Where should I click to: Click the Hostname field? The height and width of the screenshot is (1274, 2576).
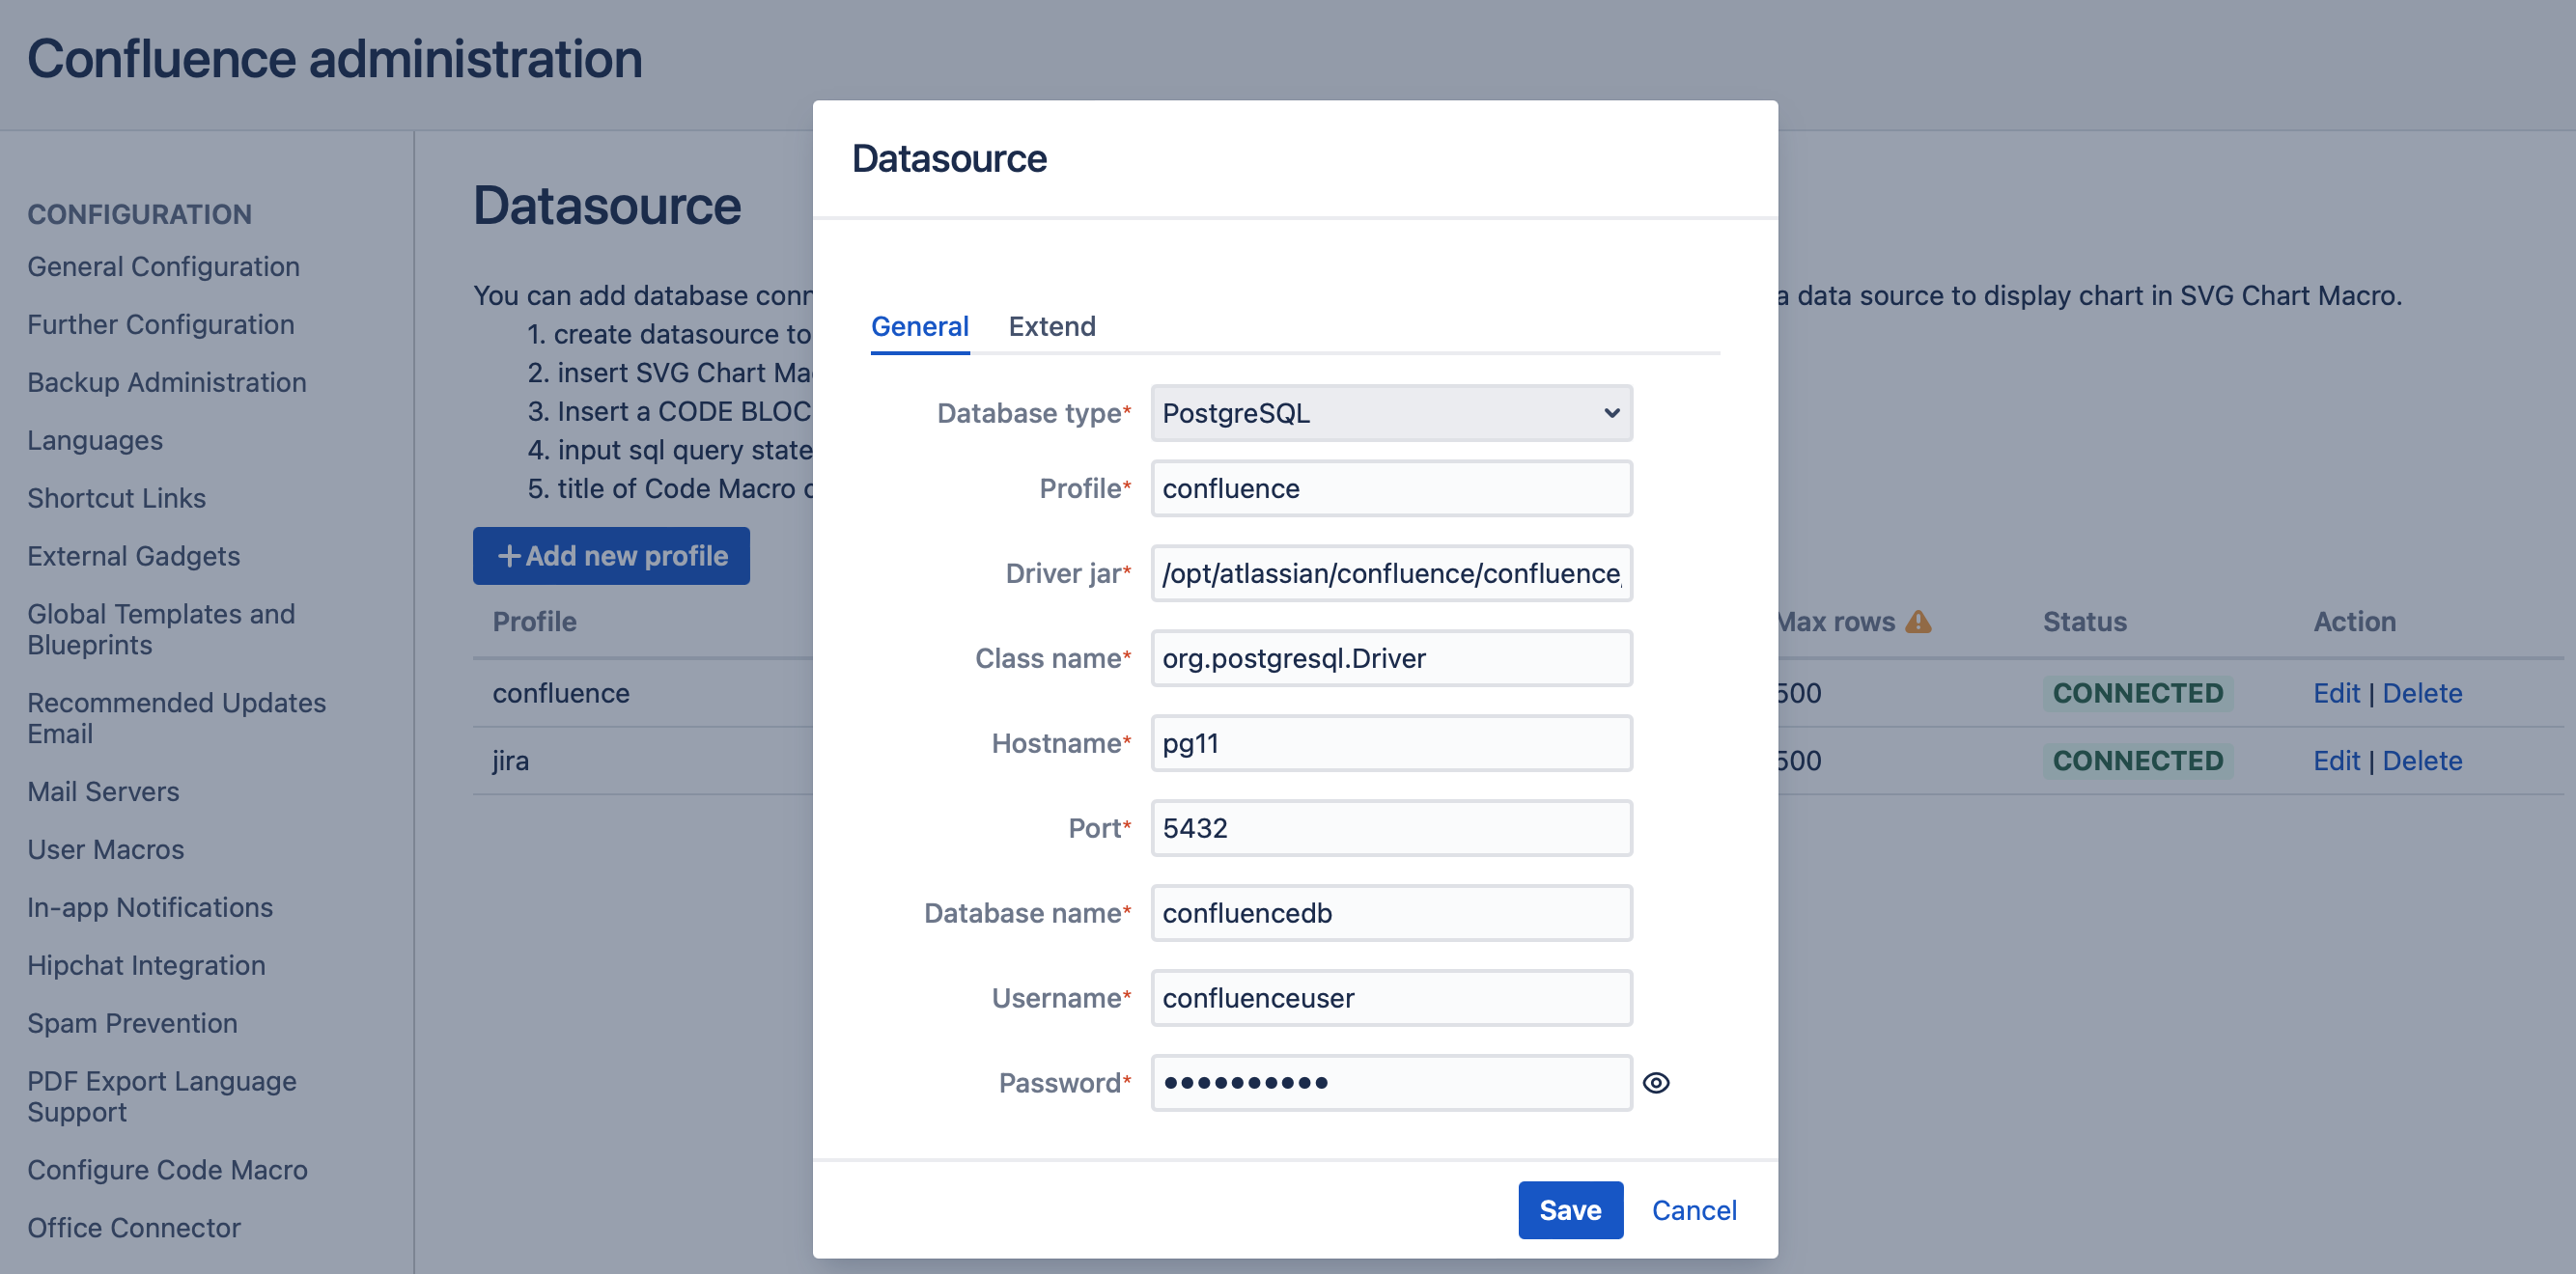click(x=1390, y=743)
